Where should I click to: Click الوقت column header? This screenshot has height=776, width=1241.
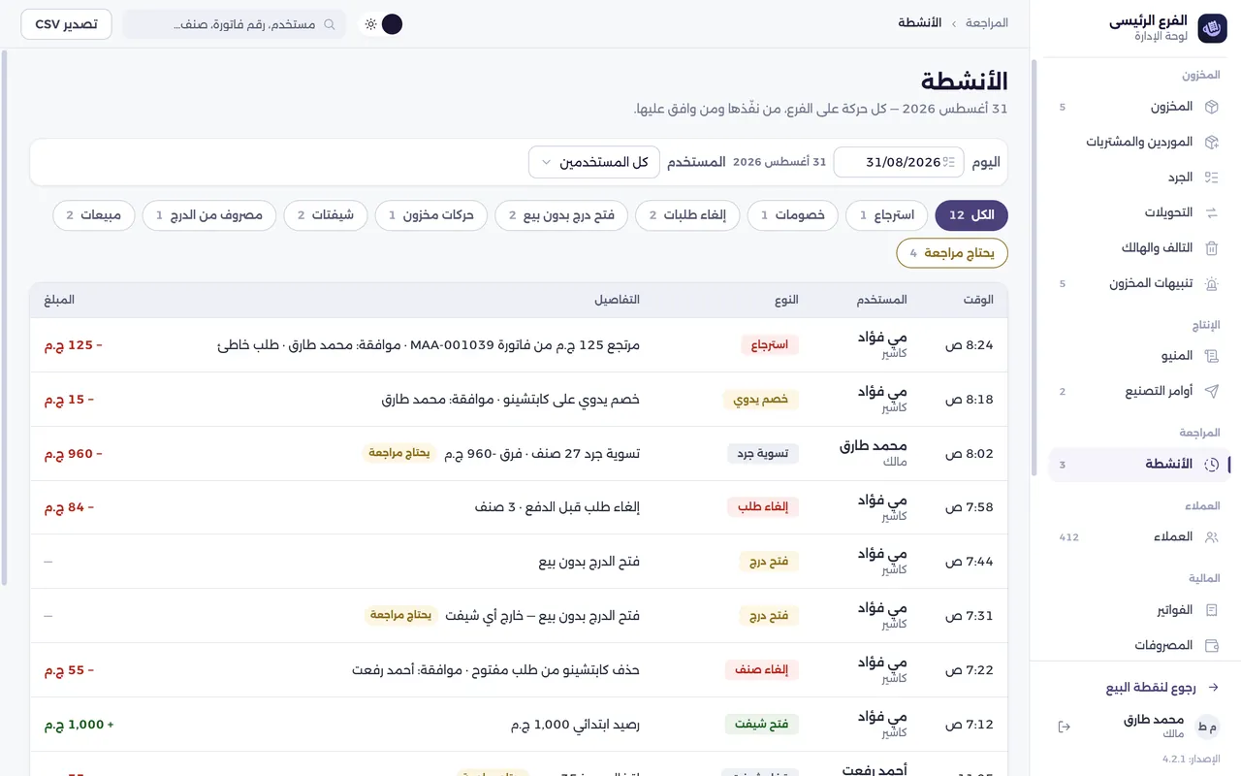click(978, 300)
